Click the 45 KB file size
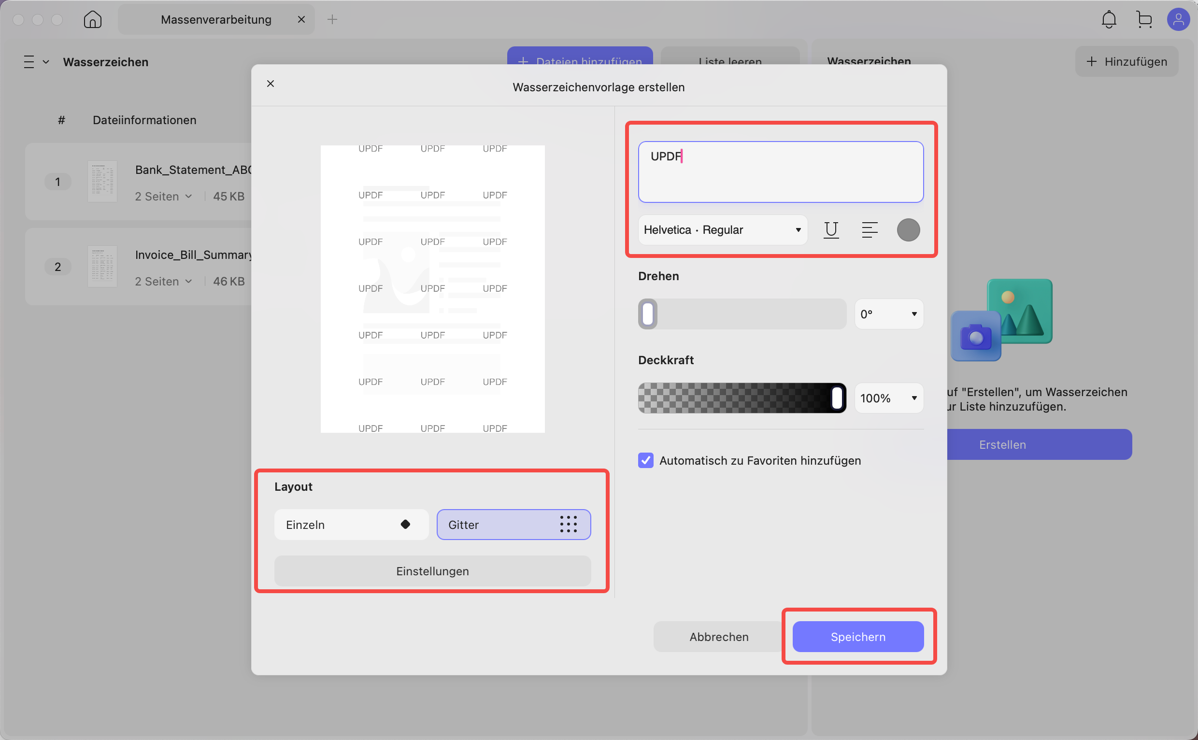Screen dimensions: 1198x740 (x=228, y=196)
